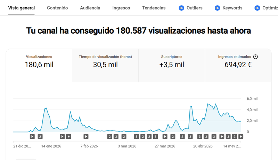Click the '7 feb 2026' date label
This screenshot has width=278, height=160.
coord(89,146)
